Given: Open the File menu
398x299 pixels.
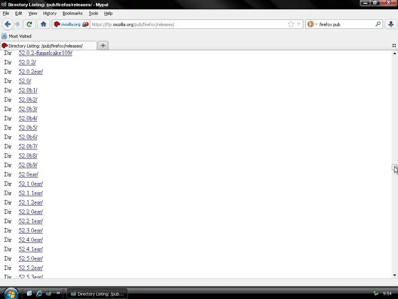Looking at the screenshot, I should click(6, 13).
